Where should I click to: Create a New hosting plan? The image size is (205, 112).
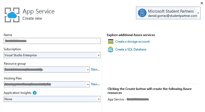95,84
